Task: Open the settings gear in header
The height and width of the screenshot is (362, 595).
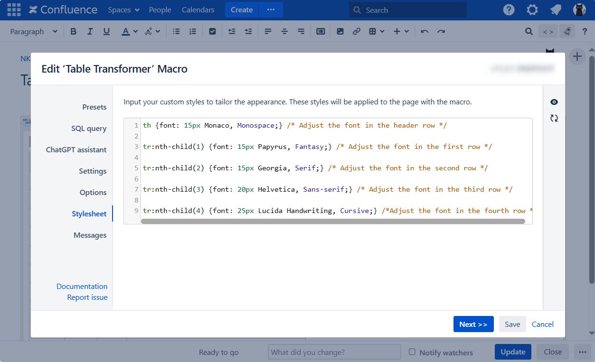Action: coord(532,9)
